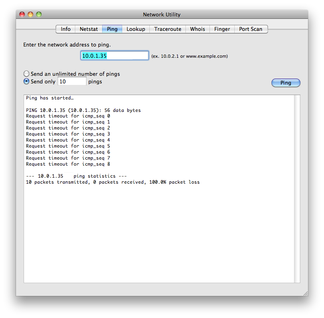324x318 pixels.
Task: Click 'Request timeout for icmp_seq 4' line
Action: click(68, 140)
